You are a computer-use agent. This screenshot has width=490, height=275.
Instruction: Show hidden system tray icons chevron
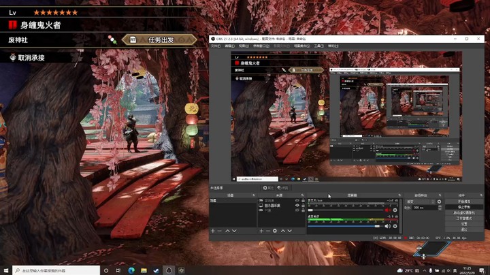(424, 271)
